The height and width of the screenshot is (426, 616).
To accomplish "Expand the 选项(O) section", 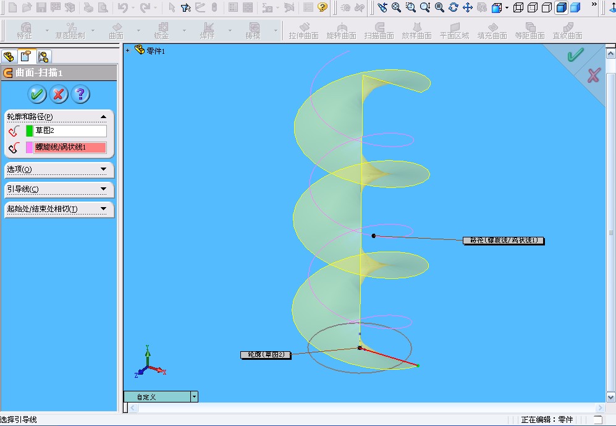I will 103,169.
